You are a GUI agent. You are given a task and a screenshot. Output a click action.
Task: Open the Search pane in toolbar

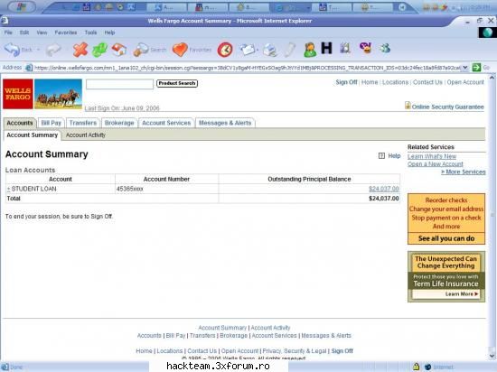coord(149,50)
